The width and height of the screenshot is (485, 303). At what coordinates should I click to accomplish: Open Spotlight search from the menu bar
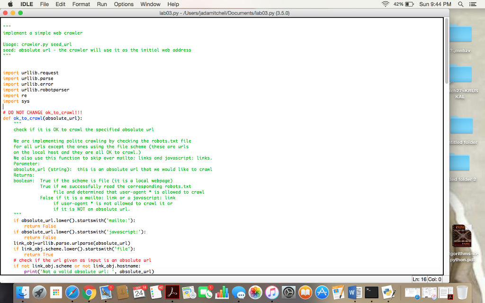461,4
